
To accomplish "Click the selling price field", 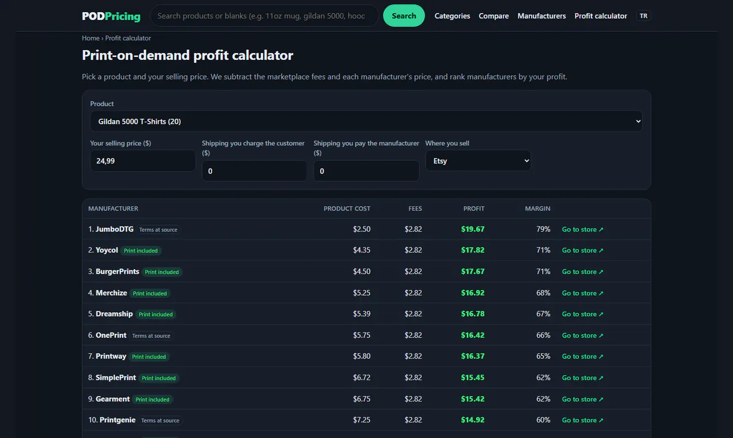I will pyautogui.click(x=143, y=161).
